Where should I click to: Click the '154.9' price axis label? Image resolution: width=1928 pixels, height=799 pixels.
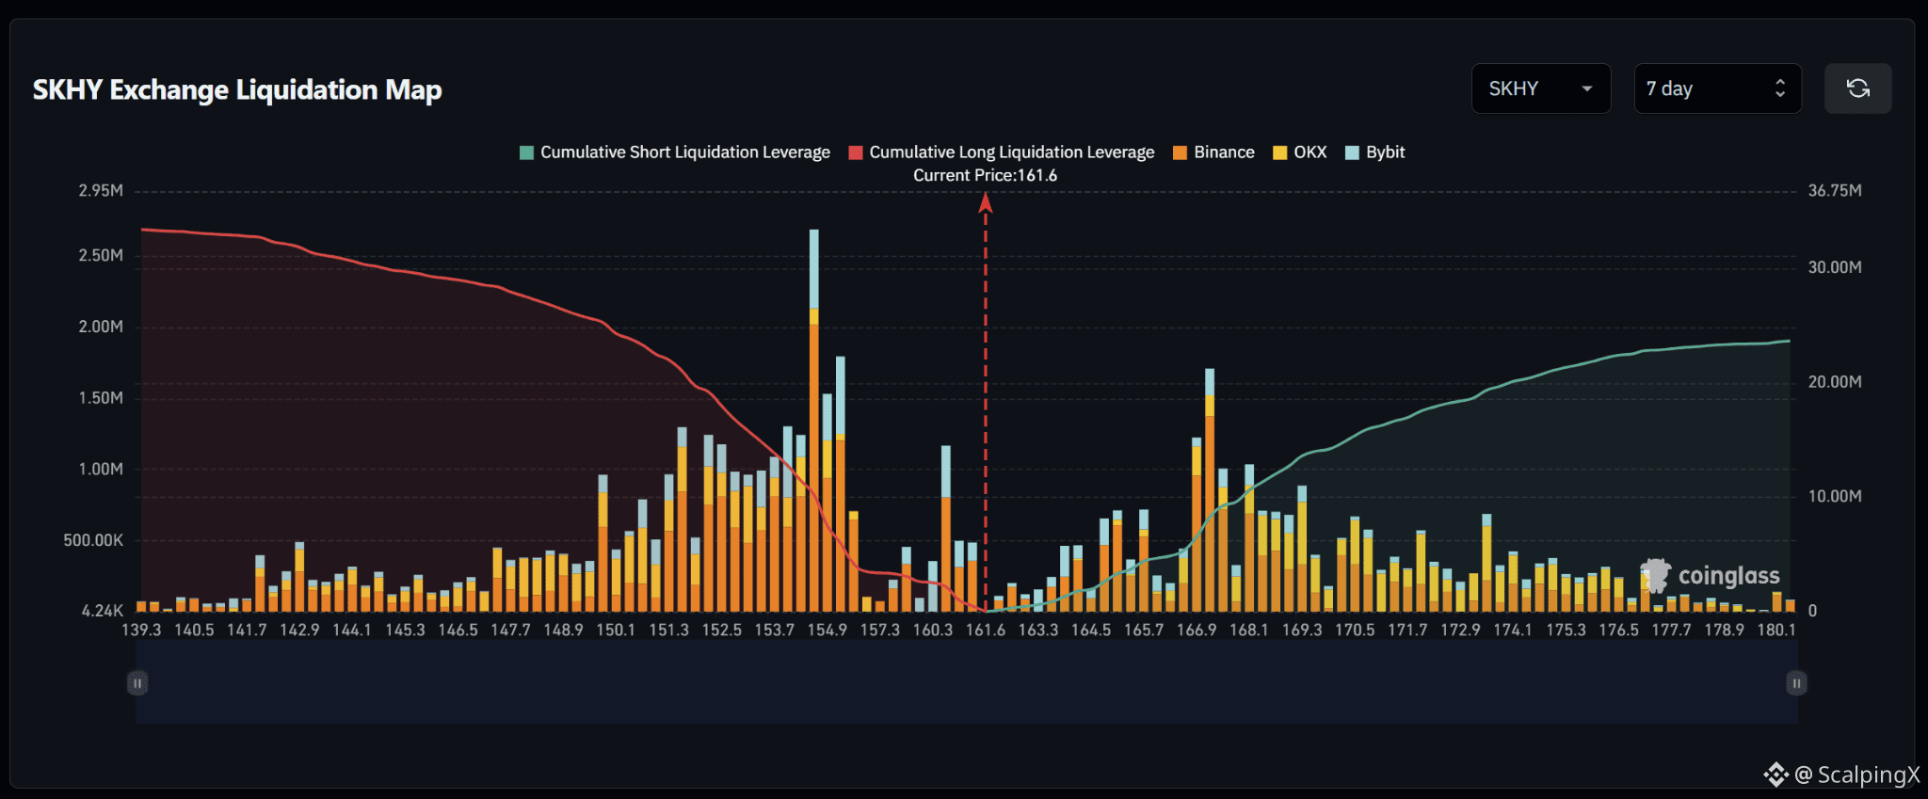tap(827, 631)
